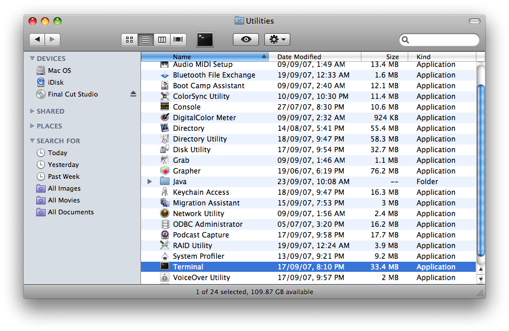Eject the Final Cut Studio volume

(133, 94)
